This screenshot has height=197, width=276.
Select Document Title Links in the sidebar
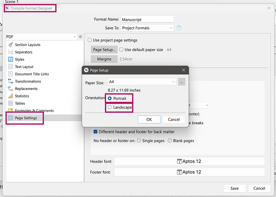[x=32, y=74]
